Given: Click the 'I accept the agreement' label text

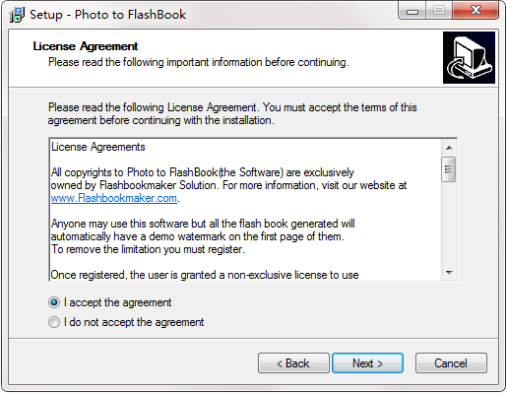Looking at the screenshot, I should point(117,302).
